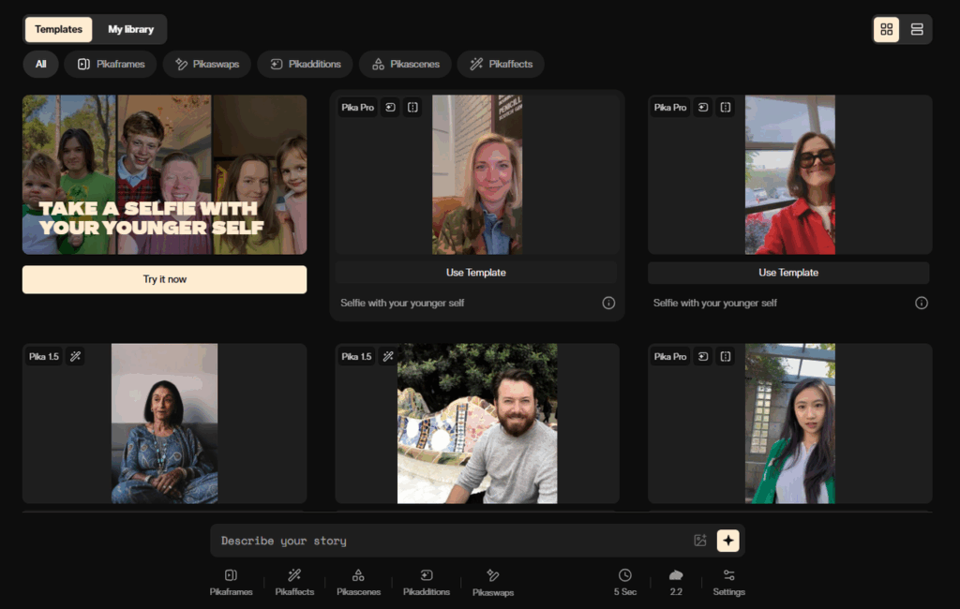Screen dimensions: 960x609
Task: Open Pikaffects tool in bottom toolbar
Action: click(x=294, y=582)
